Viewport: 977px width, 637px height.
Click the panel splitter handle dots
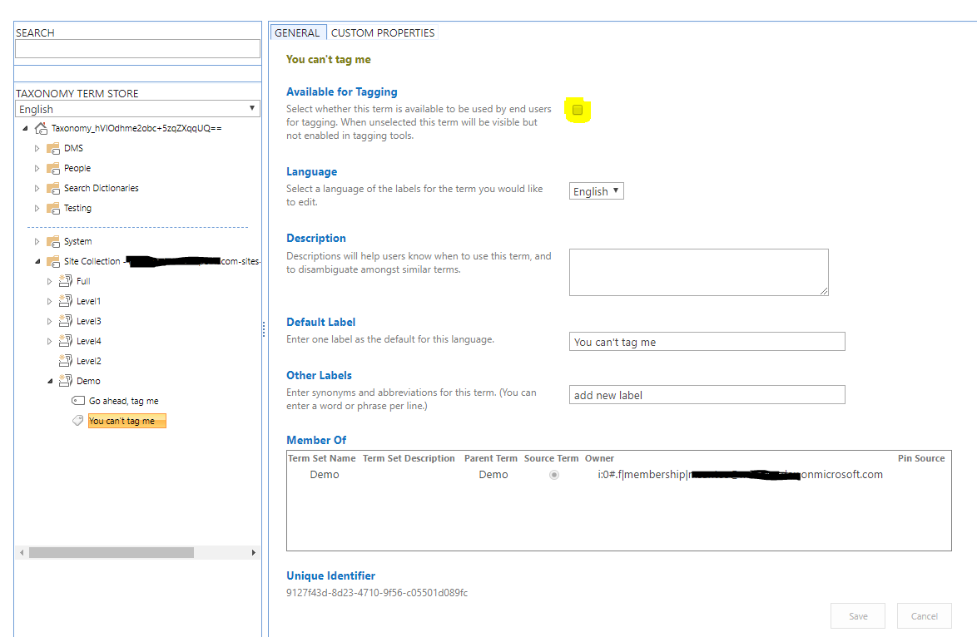(x=264, y=329)
